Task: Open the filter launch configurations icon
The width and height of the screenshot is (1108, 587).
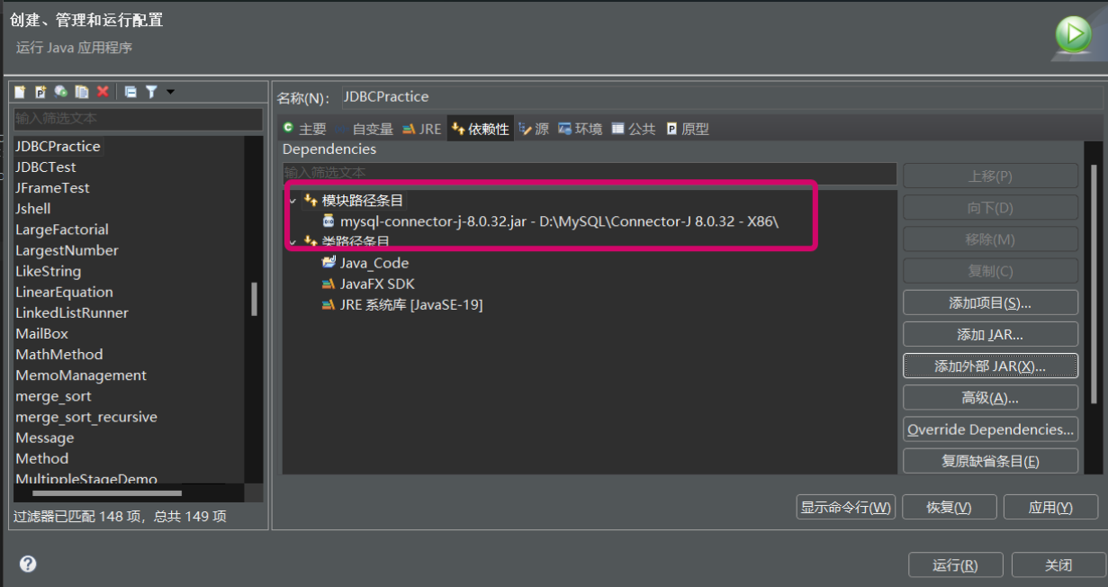Action: click(151, 92)
